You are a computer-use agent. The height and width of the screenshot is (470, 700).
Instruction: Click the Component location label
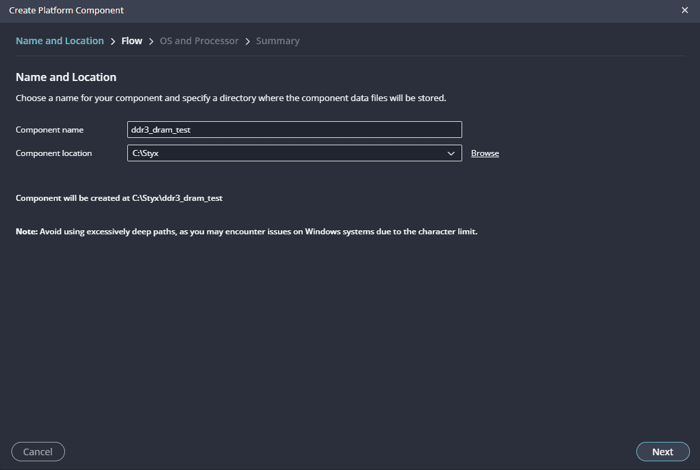(54, 153)
